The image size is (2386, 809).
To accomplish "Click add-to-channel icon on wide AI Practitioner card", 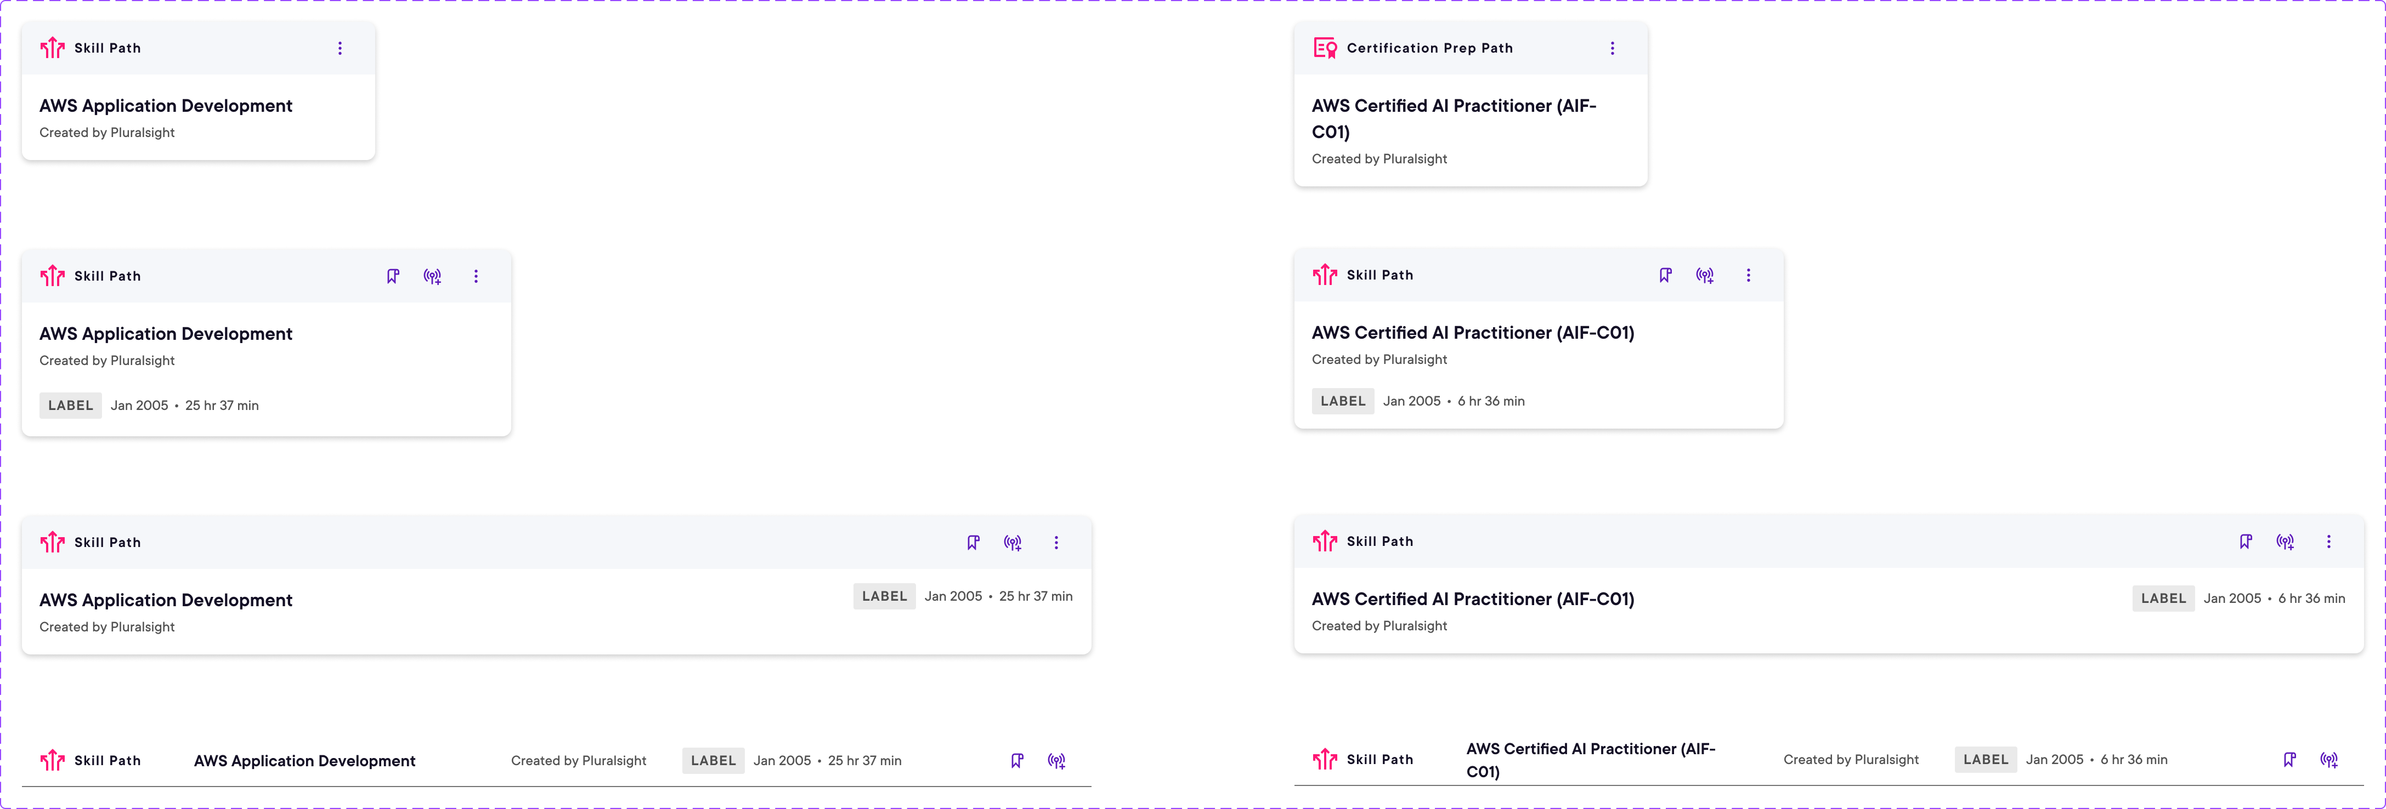I will coord(2286,542).
